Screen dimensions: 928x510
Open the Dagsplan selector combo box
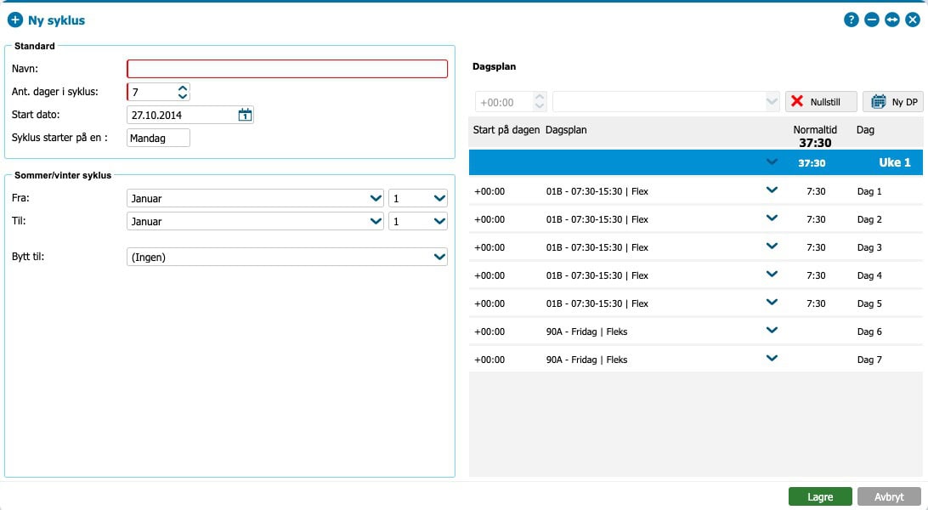[x=666, y=102]
